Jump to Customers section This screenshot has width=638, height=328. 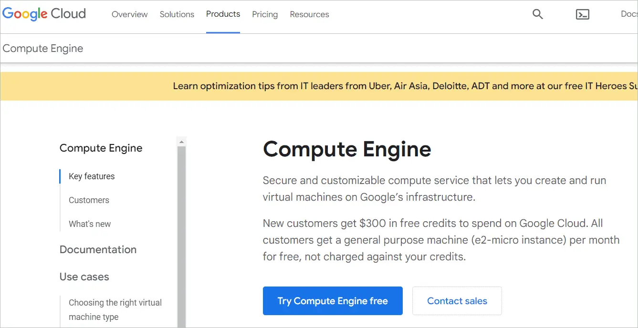pos(89,200)
